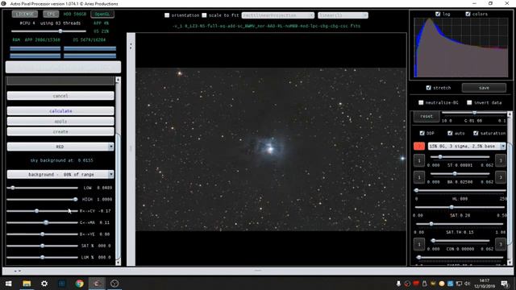
Task: Click the CPU threads slider handle
Action: [x=60, y=31]
